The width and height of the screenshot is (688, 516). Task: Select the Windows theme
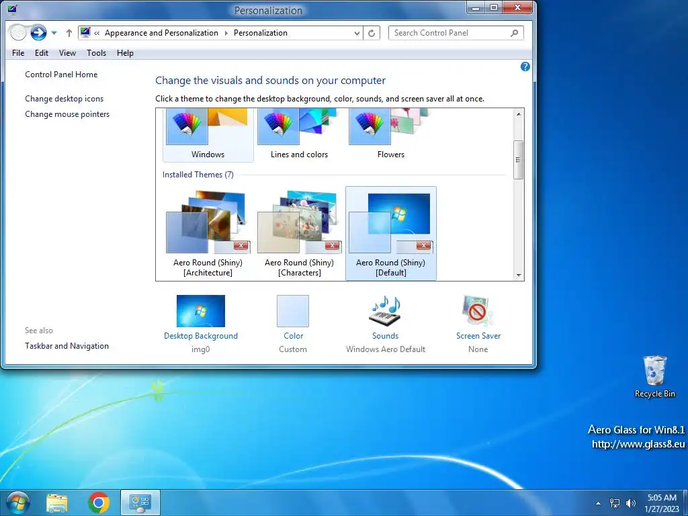pyautogui.click(x=208, y=135)
